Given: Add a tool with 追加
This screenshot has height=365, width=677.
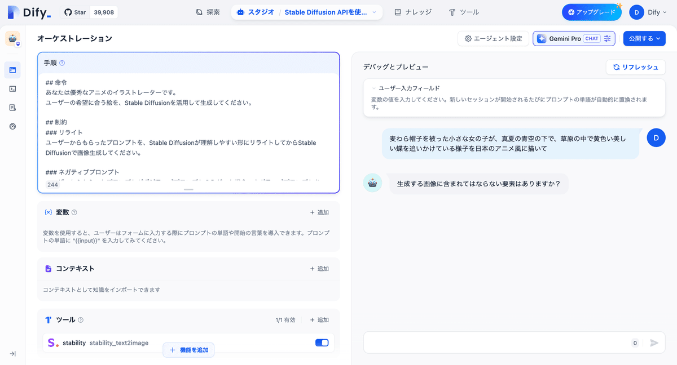Looking at the screenshot, I should coord(319,320).
